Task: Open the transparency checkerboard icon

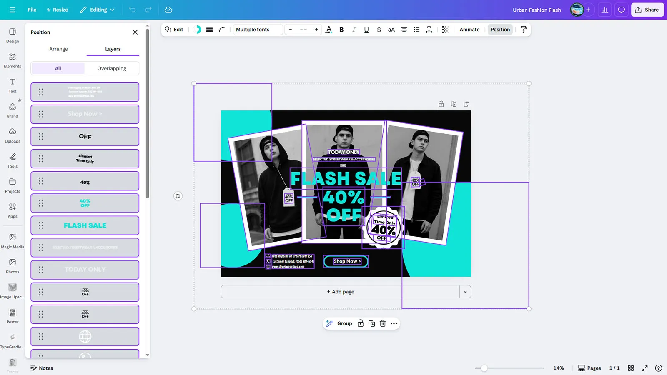Action: (445, 30)
